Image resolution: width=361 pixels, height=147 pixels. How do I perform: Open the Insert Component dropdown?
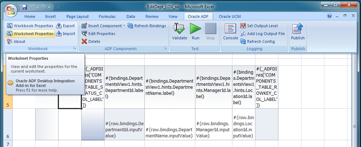[103, 26]
